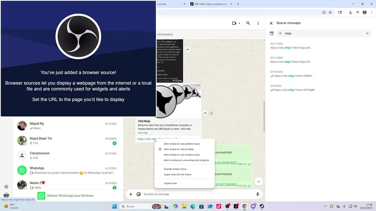Choose Abrir el enlace en ventana de incógnito
Viewport: 376px width, 211px height.
(186, 160)
